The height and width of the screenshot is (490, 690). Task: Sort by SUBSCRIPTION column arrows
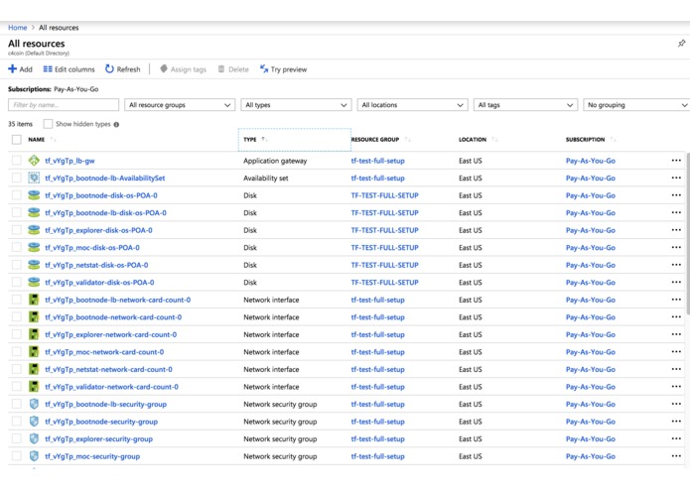pos(613,139)
